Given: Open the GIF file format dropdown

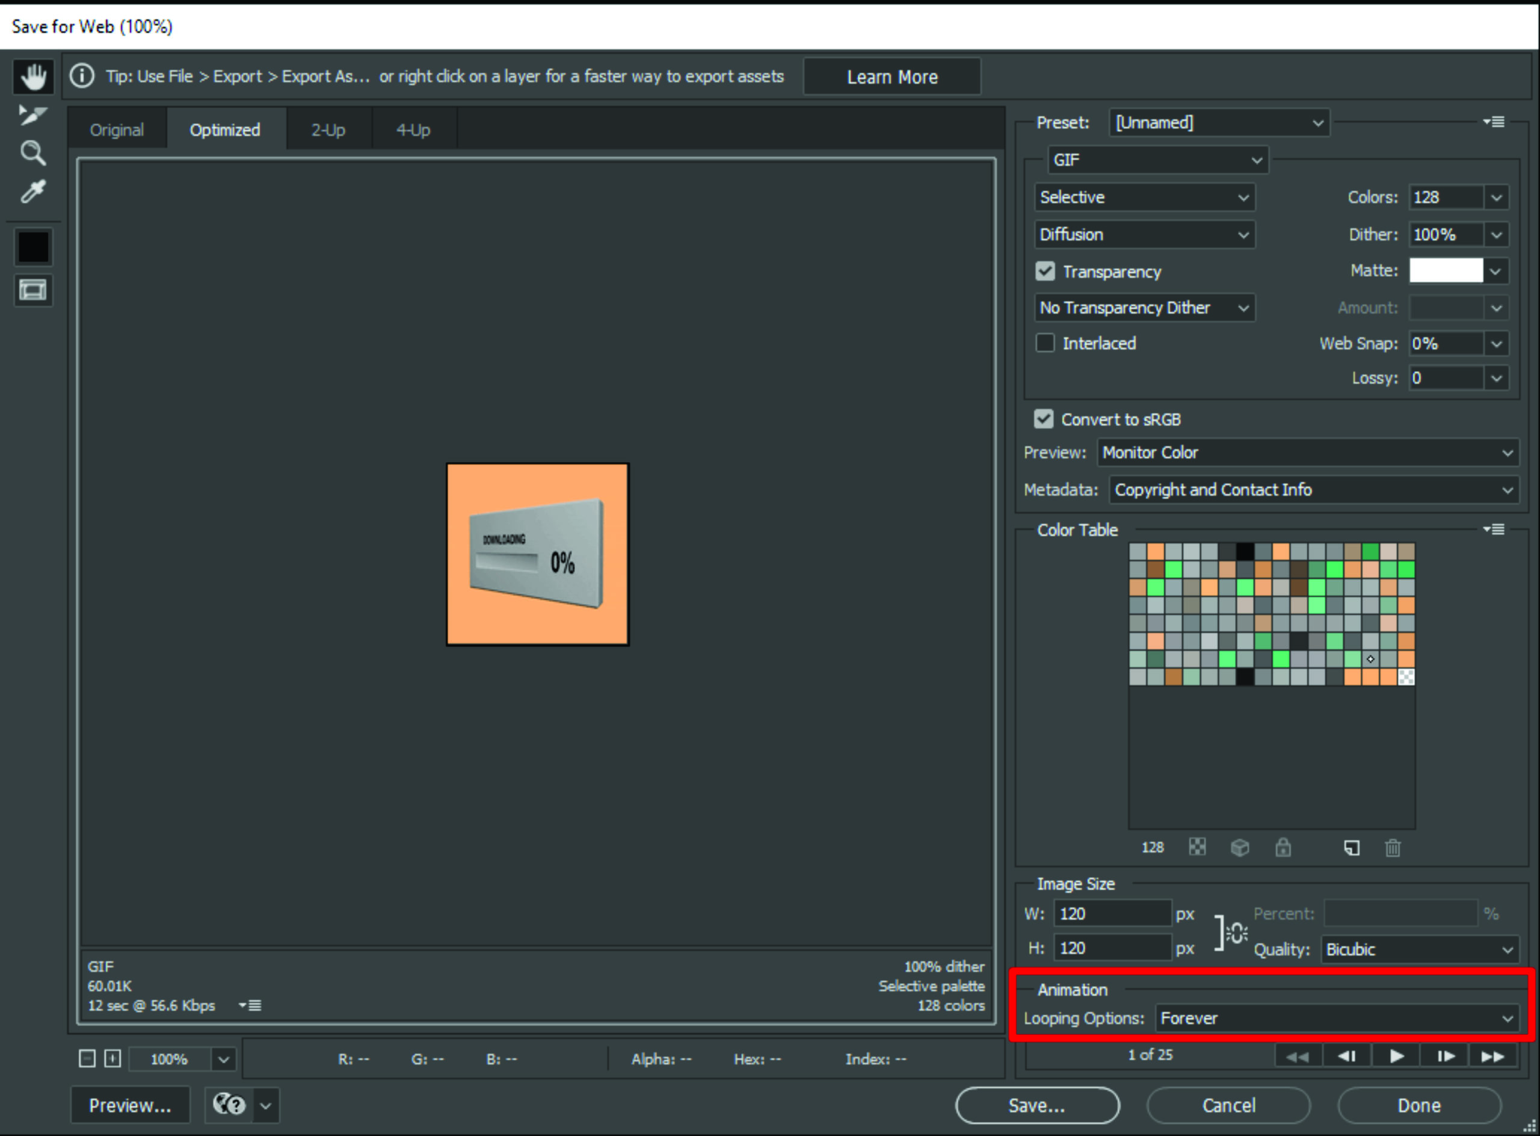Looking at the screenshot, I should point(1158,160).
